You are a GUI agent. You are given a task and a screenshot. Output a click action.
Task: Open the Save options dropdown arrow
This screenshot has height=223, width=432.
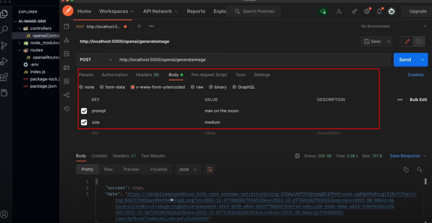(388, 42)
